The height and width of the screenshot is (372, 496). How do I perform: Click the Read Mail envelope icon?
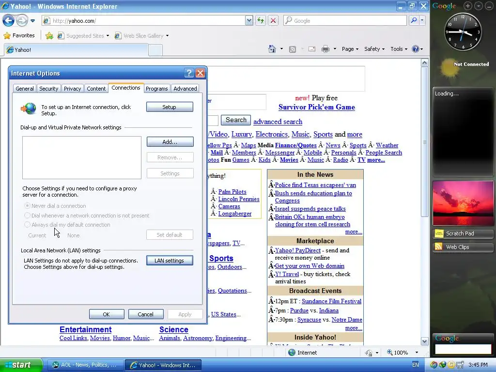(312, 49)
